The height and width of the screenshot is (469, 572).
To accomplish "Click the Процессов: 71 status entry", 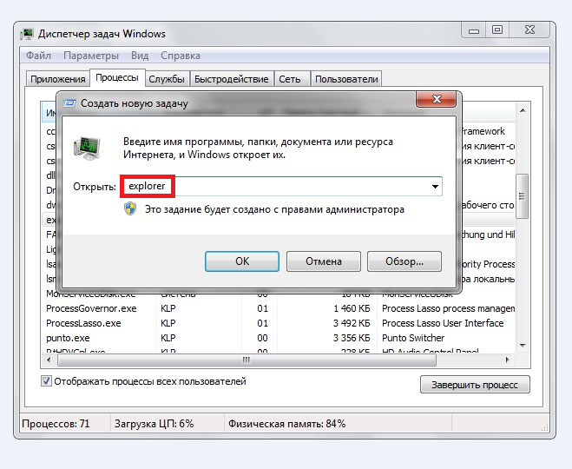I will pyautogui.click(x=56, y=424).
